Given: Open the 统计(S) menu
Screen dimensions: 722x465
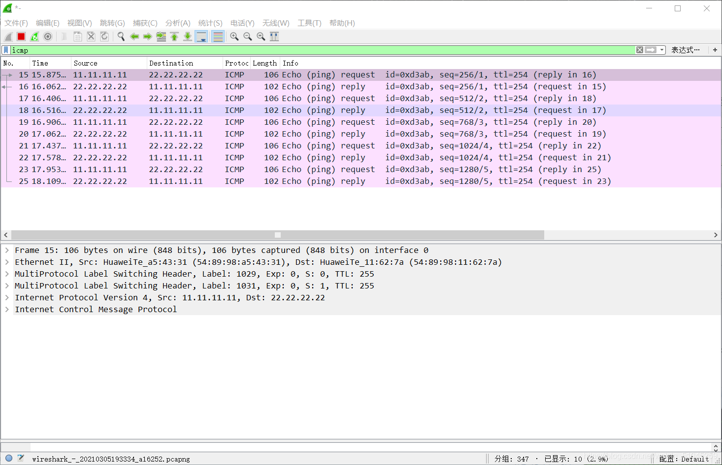Looking at the screenshot, I should pos(210,23).
